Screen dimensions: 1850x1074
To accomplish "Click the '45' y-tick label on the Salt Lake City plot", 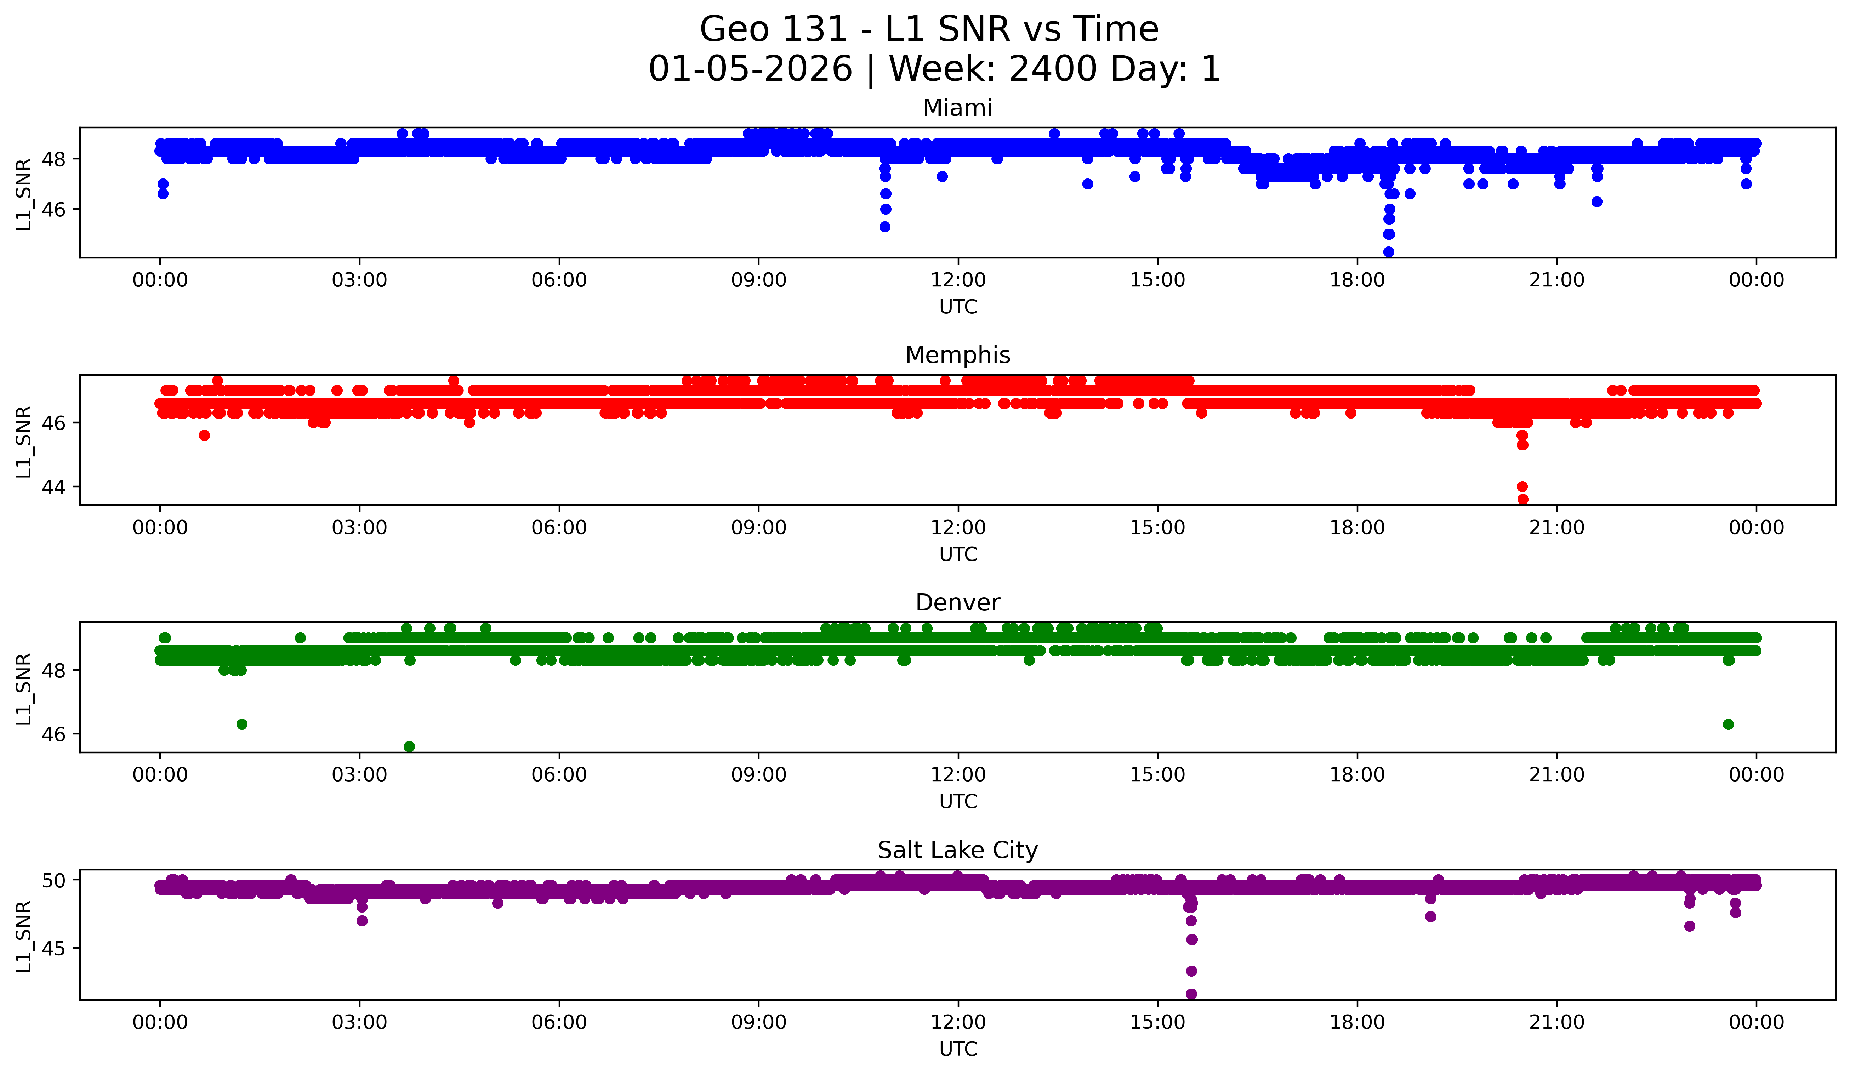I will pyautogui.click(x=53, y=948).
